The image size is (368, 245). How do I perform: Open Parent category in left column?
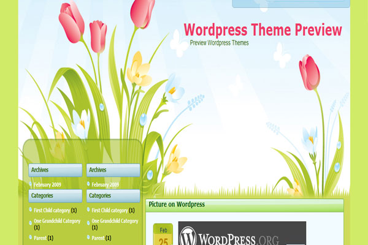click(40, 238)
